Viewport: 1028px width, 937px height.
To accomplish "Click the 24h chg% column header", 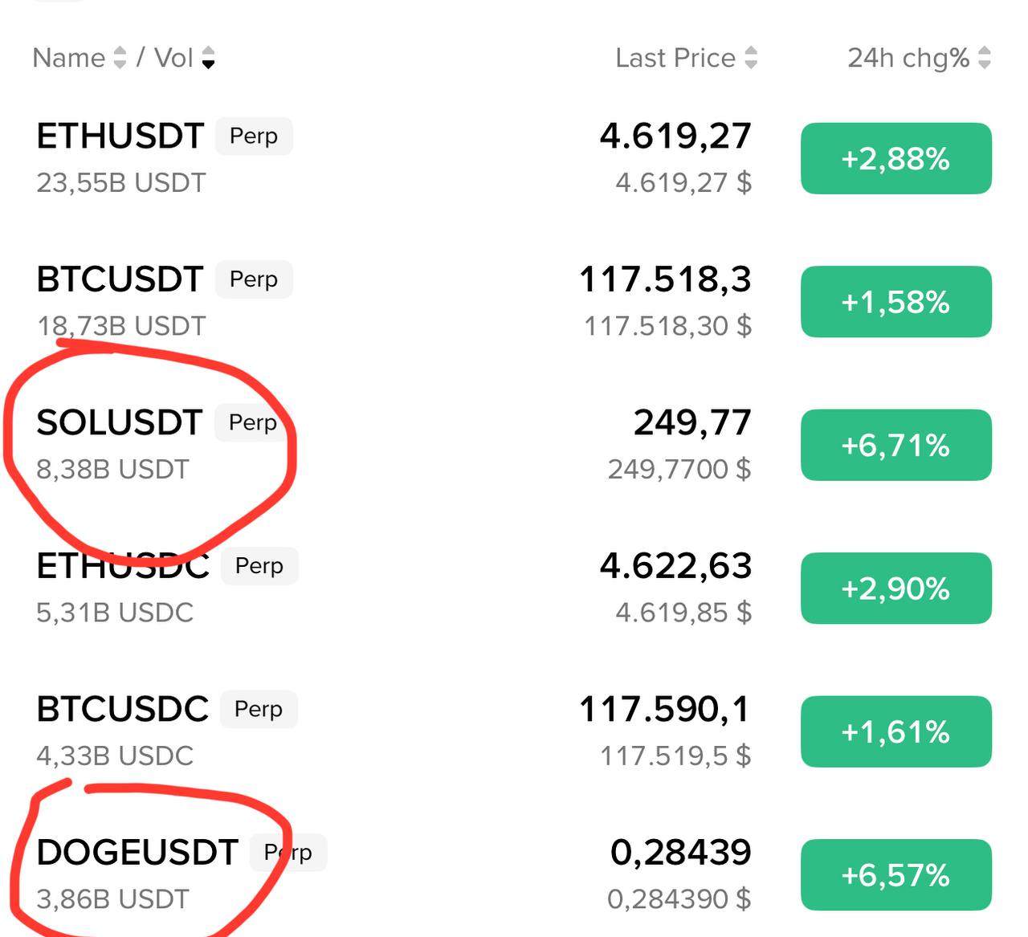I will point(908,58).
